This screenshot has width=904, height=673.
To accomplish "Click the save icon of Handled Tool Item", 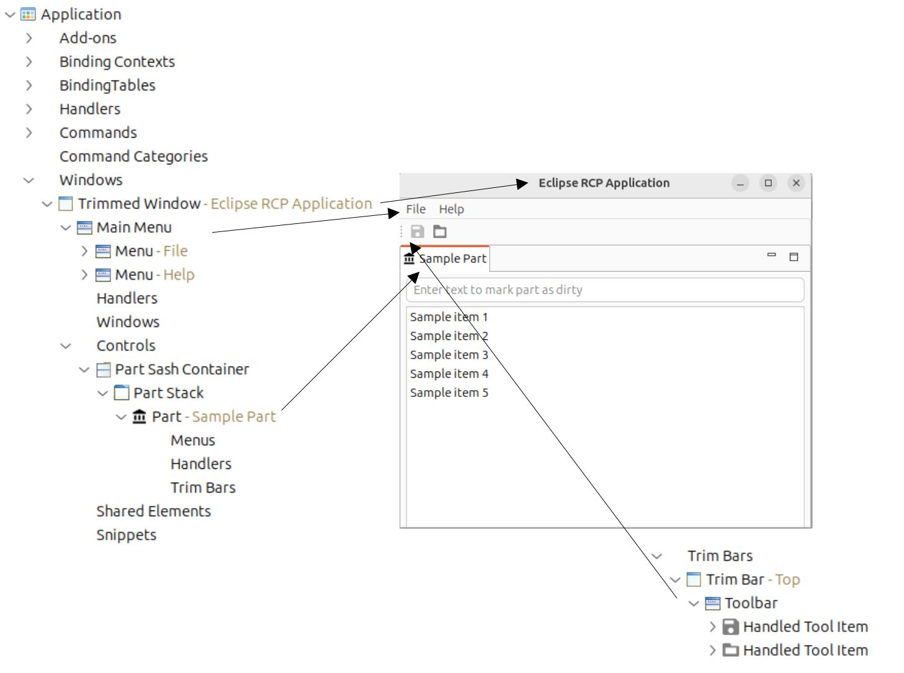I will (731, 627).
